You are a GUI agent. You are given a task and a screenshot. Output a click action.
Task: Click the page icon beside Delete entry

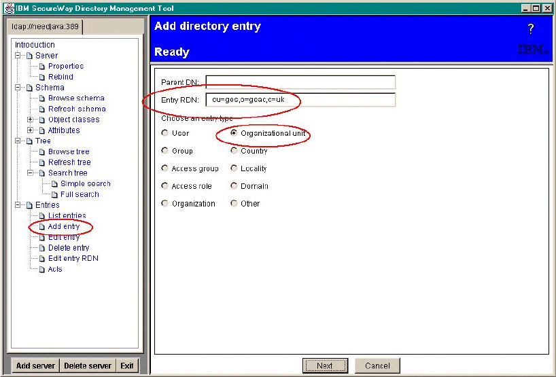[42, 248]
